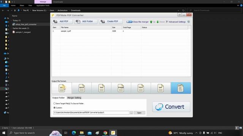Open Task View from the taskbar

click(66, 133)
